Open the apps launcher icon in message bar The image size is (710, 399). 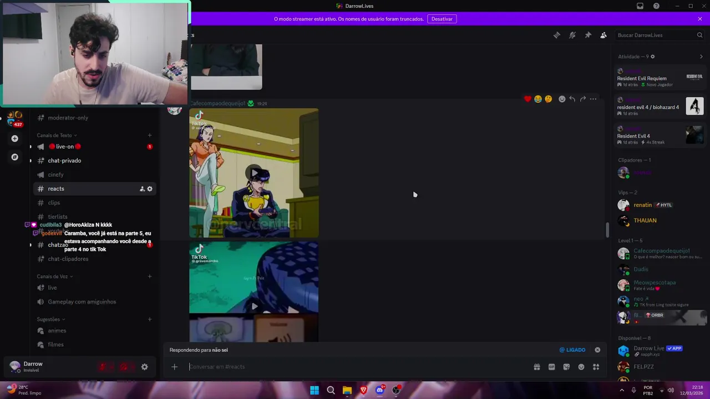pos(596,367)
